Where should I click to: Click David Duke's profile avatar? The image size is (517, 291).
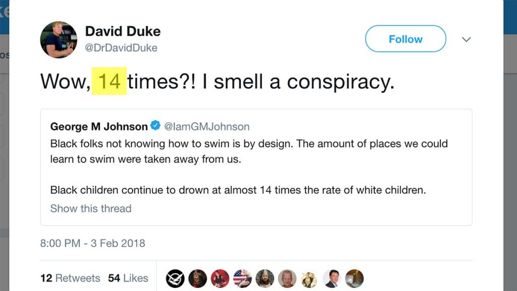59,39
